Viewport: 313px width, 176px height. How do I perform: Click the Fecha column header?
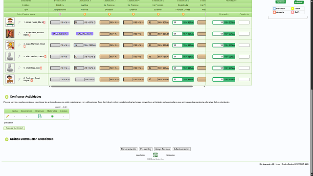click(x=15, y=111)
